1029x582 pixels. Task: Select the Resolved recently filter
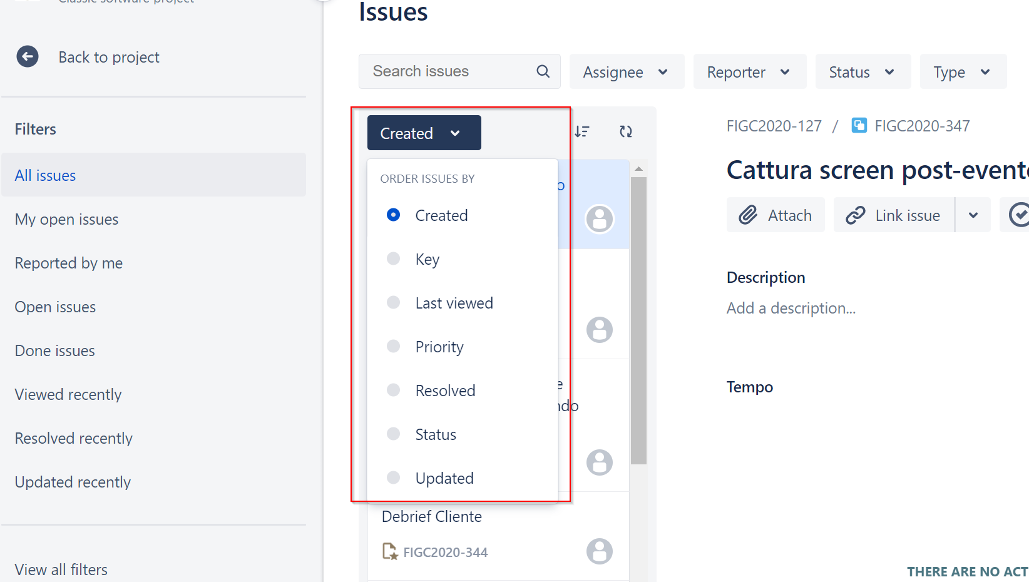[x=74, y=439]
